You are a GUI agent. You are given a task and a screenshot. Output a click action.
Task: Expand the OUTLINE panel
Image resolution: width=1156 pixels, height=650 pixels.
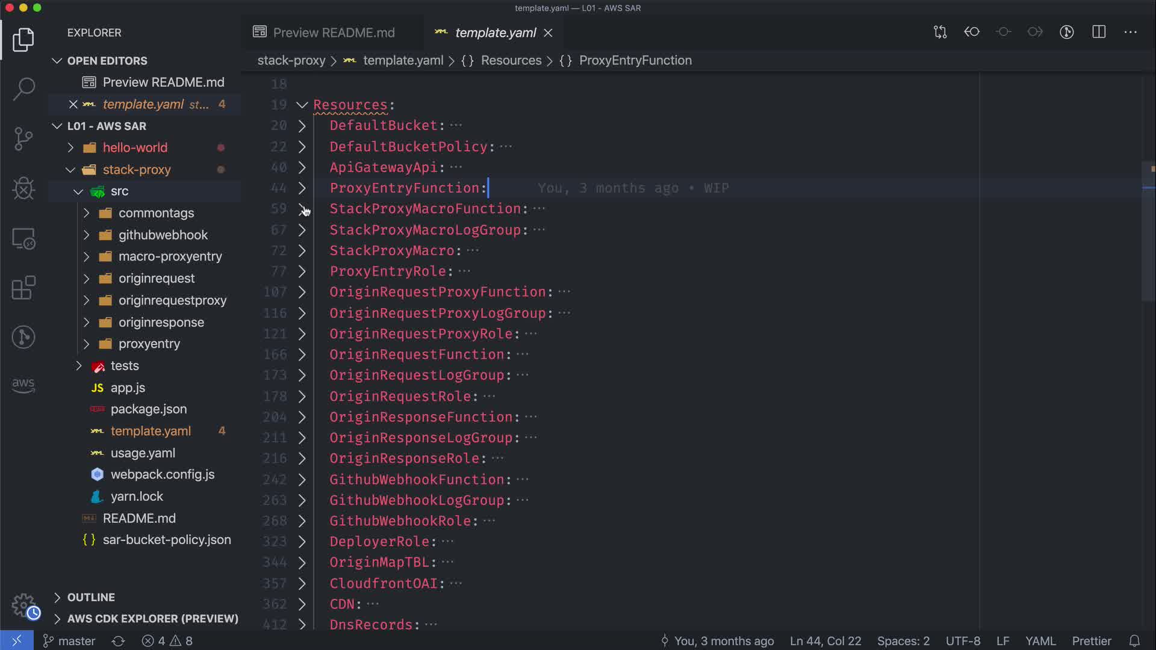[x=90, y=597]
